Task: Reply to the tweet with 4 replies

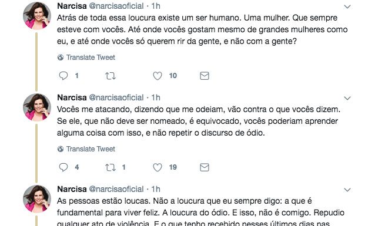Action: click(63, 167)
